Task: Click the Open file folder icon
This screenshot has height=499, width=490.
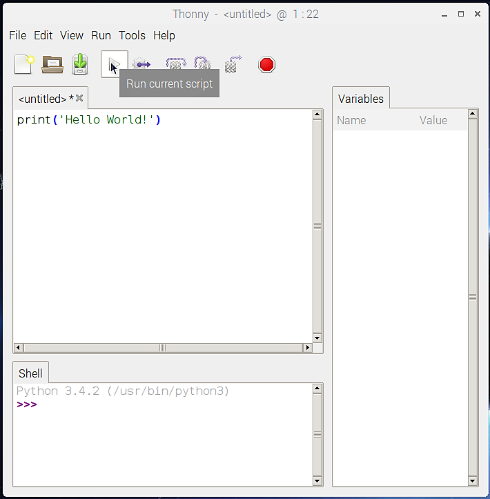Action: pos(52,65)
